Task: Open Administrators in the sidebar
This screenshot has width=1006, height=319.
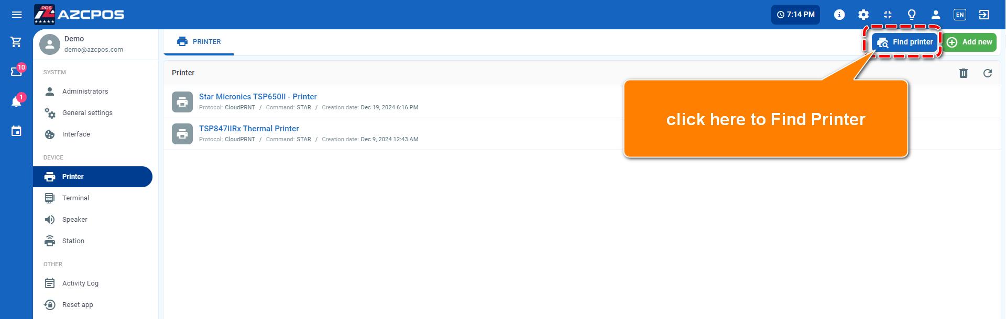Action: (93, 92)
